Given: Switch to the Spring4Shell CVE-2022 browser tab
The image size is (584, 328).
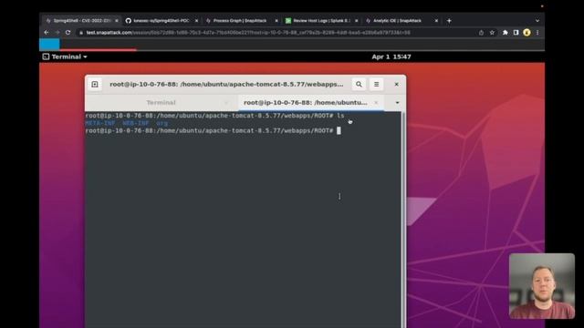Looking at the screenshot, I should (x=81, y=21).
